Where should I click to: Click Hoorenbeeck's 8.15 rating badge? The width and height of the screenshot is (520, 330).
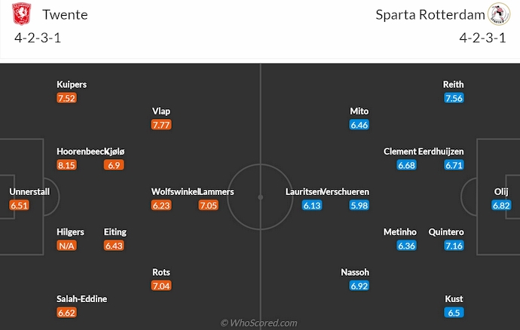(67, 165)
